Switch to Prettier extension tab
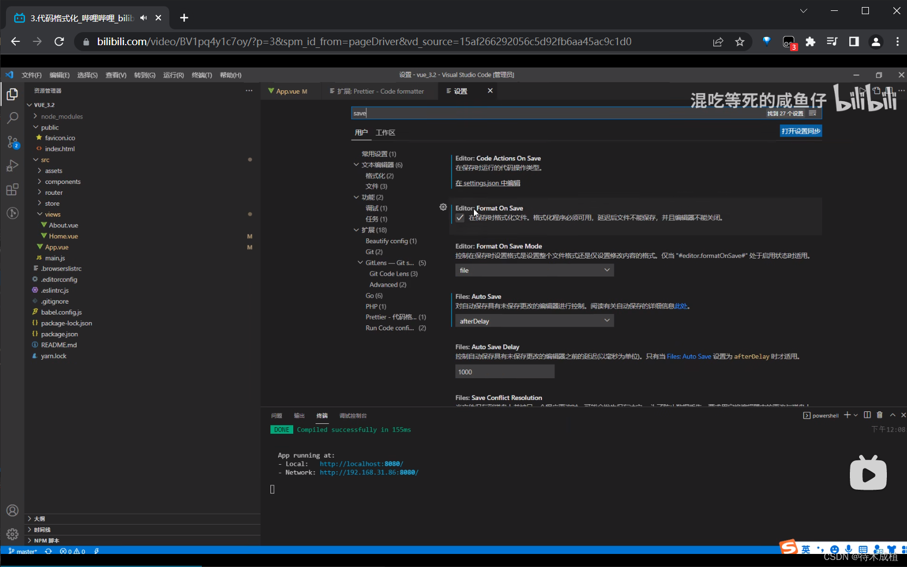 (380, 91)
